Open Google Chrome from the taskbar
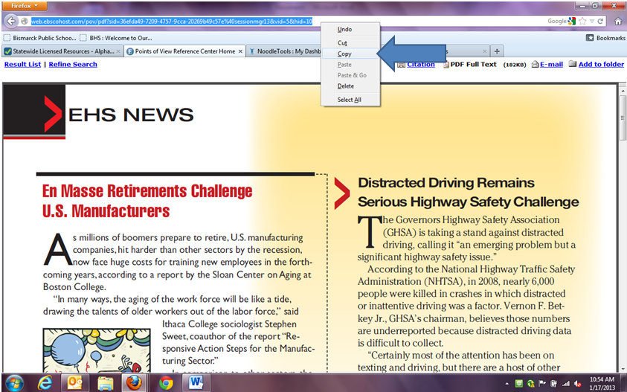The width and height of the screenshot is (627, 392). point(165,382)
